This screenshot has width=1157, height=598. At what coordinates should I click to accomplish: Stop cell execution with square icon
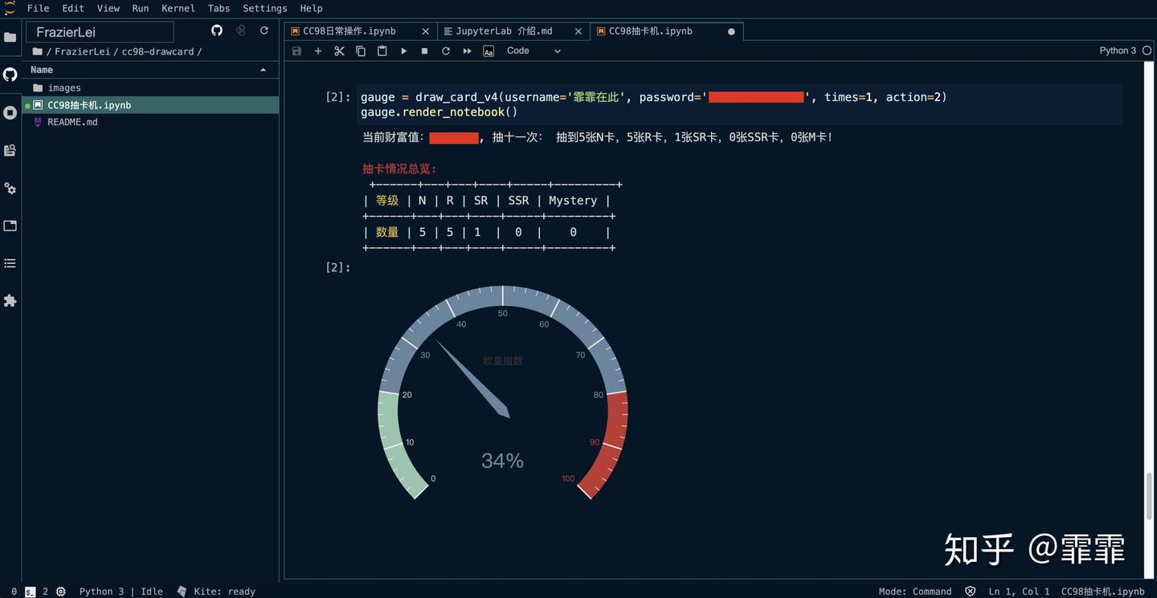coord(425,50)
